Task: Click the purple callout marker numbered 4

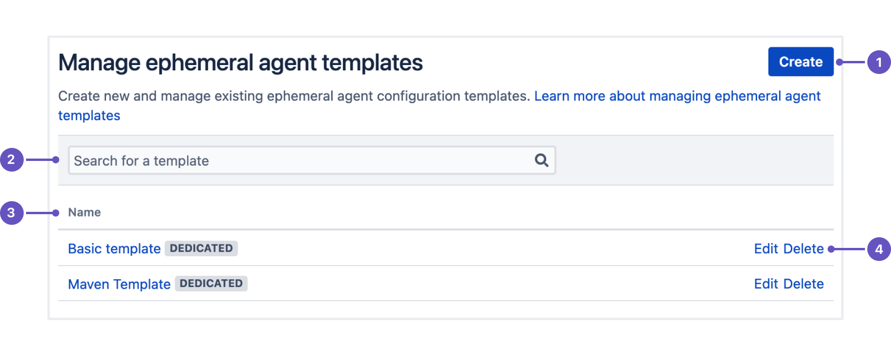Action: [879, 249]
